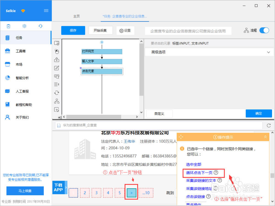
Task: Click the 循环点击下一页 link
Action: pos(199,173)
